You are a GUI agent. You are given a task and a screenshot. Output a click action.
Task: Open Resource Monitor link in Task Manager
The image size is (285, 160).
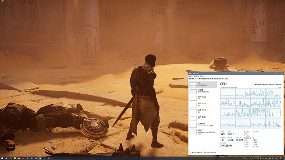(x=210, y=152)
